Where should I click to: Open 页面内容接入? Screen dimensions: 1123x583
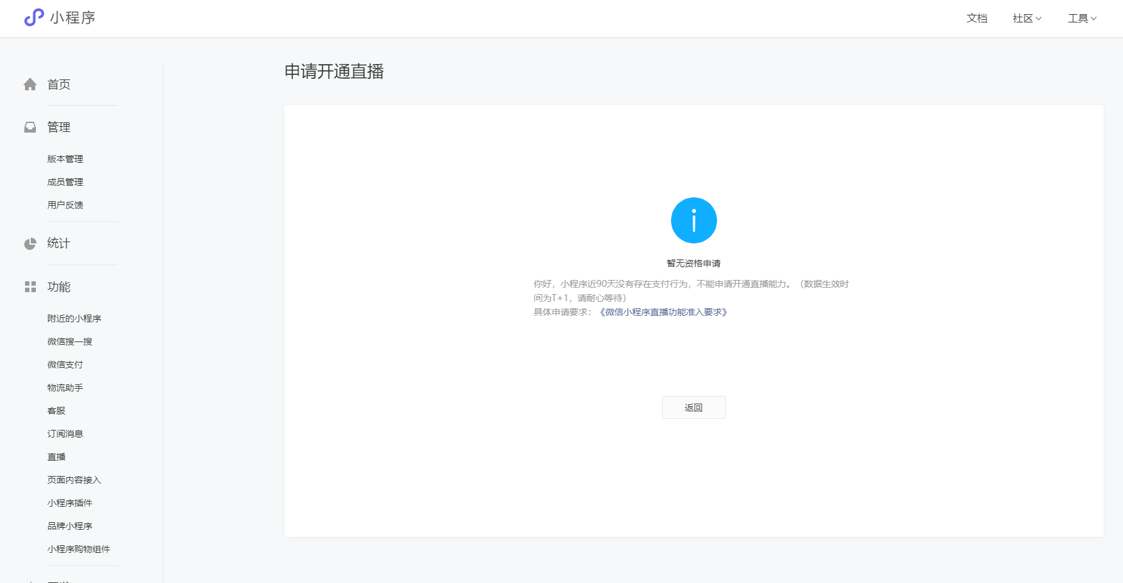pos(74,480)
